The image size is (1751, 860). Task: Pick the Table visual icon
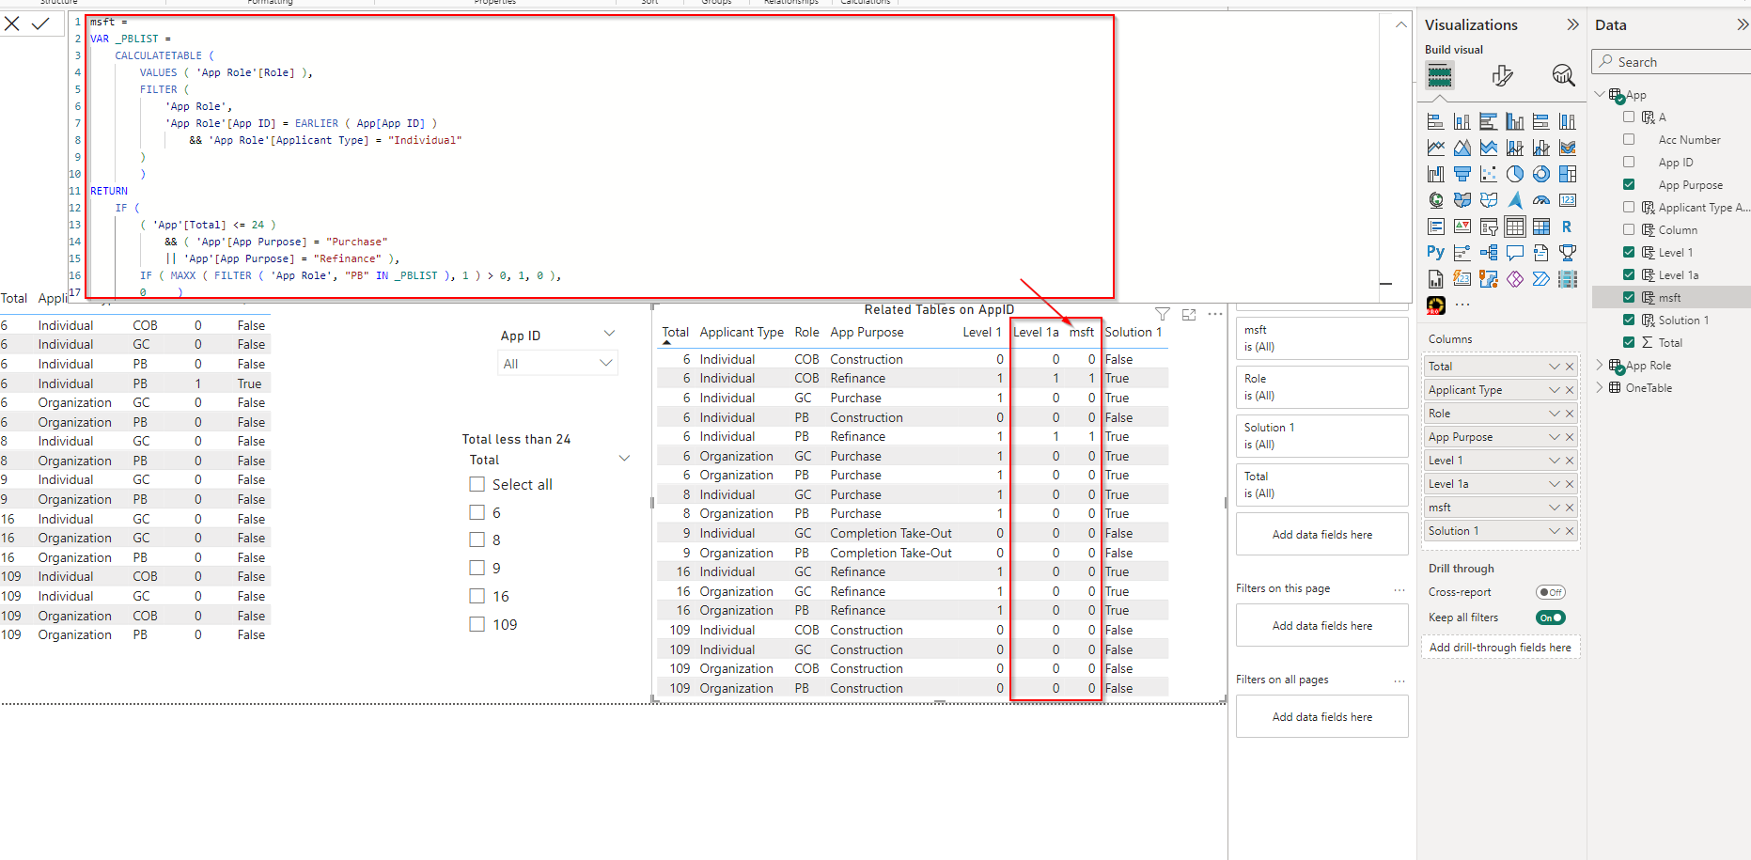1515,227
